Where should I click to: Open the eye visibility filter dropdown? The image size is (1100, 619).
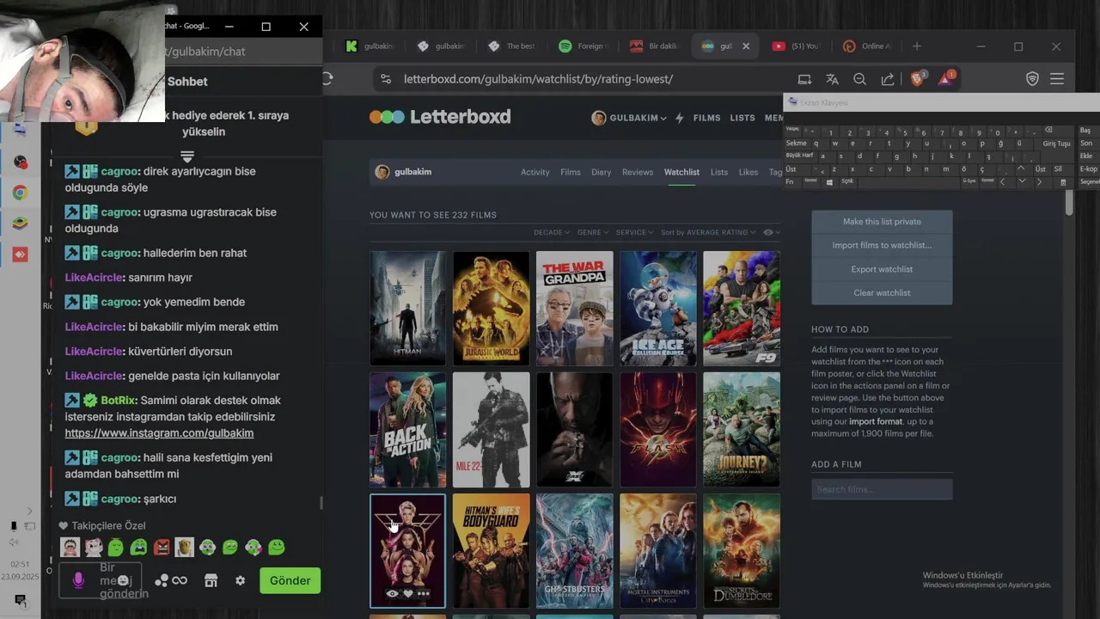tap(772, 232)
